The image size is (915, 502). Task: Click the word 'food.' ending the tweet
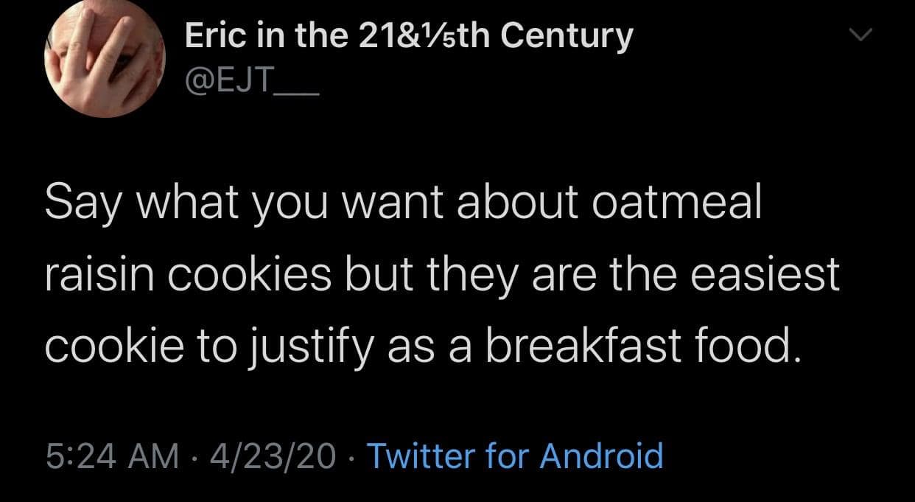coord(751,345)
